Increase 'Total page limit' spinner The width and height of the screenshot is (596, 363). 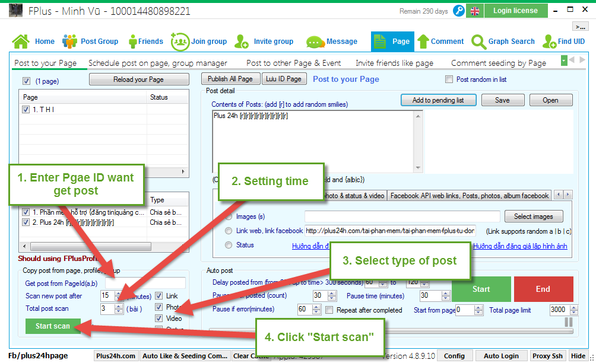pyautogui.click(x=575, y=308)
